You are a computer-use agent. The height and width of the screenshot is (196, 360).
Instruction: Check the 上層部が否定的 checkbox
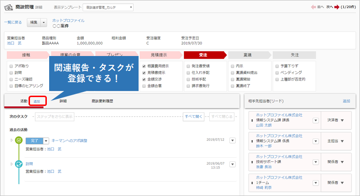tap(277, 79)
